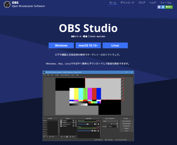Toggle lock for Image 3 source
The image size is (177, 145).
(x=76, y=122)
